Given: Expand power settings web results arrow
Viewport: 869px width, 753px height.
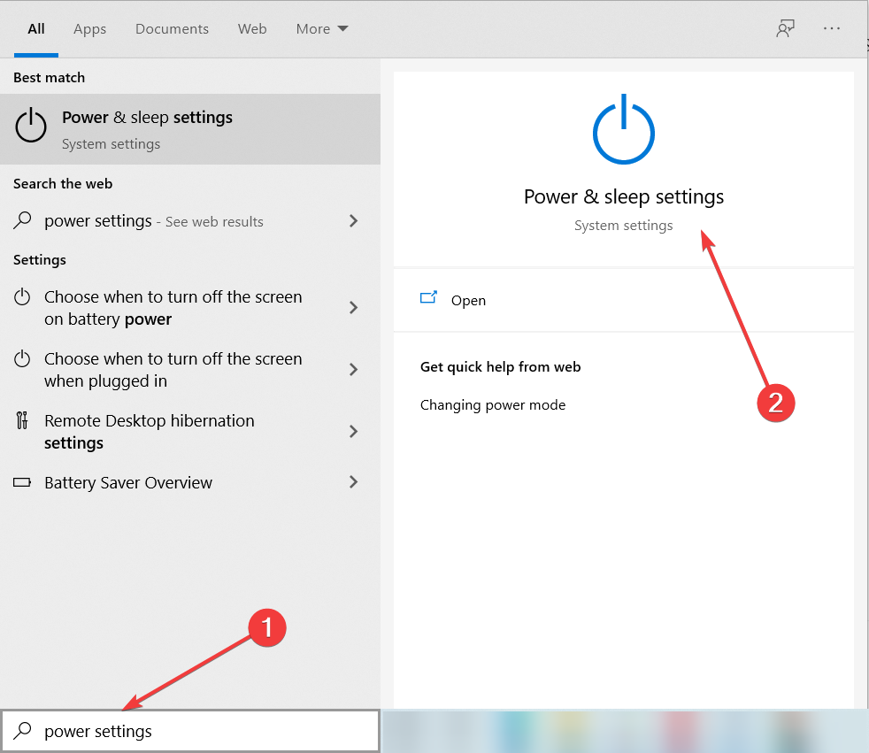Looking at the screenshot, I should point(353,221).
